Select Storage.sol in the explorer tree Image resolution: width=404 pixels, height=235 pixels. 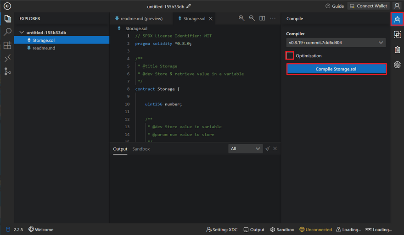pyautogui.click(x=62, y=40)
